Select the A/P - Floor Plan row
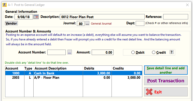The image size is (193, 101). (x=74, y=77)
